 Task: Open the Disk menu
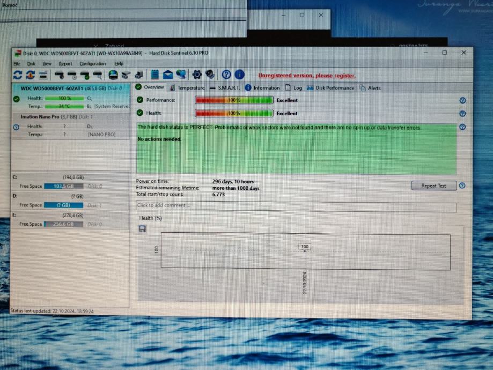pos(31,64)
